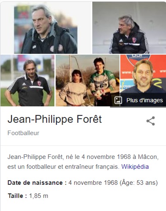Open the top-right photo of seated man
This screenshot has height=211, width=166.
pyautogui.click(x=129, y=28)
